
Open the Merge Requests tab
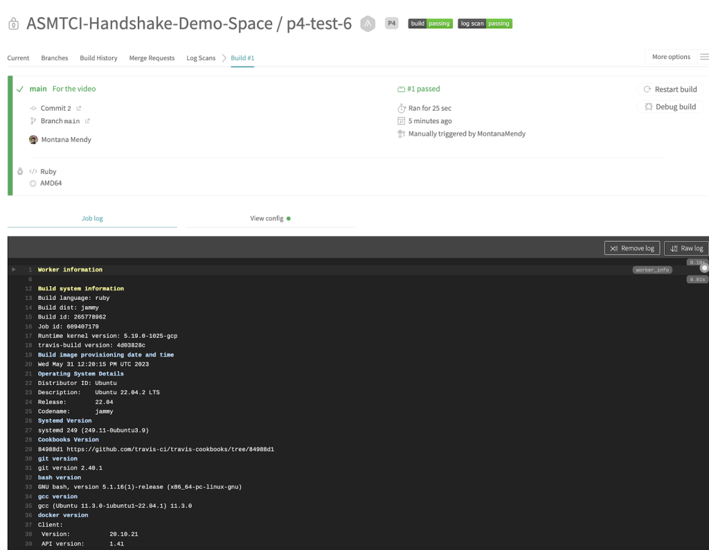tap(152, 58)
